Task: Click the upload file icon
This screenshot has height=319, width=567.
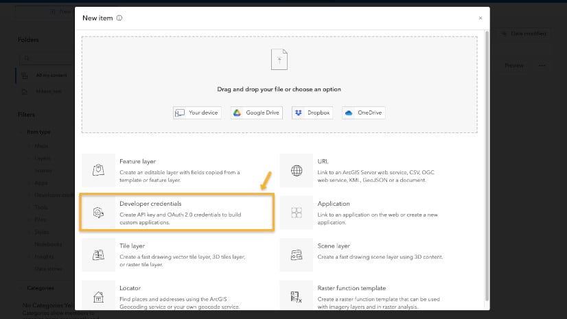Action: (279, 60)
